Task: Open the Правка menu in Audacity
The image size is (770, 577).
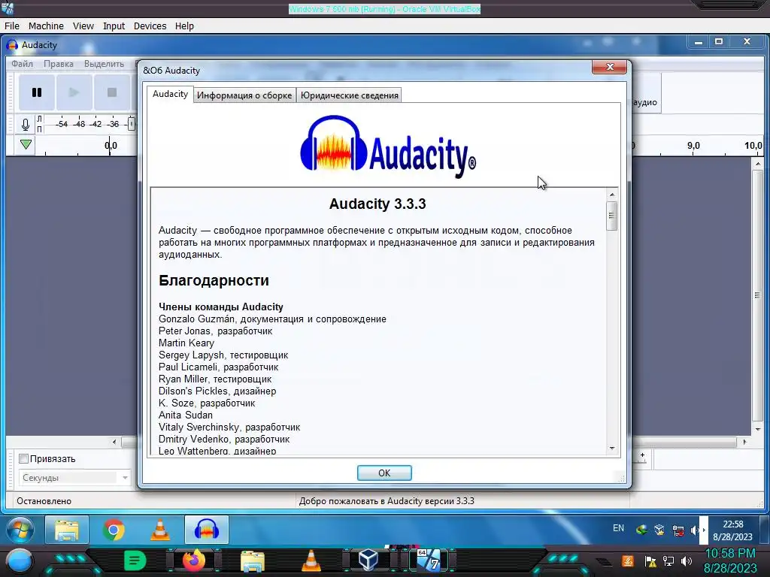Action: click(x=59, y=64)
